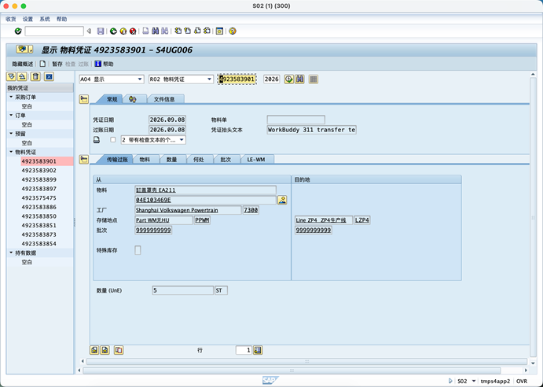Click the Print icon in the toolbar
The height and width of the screenshot is (387, 543).
click(x=146, y=31)
